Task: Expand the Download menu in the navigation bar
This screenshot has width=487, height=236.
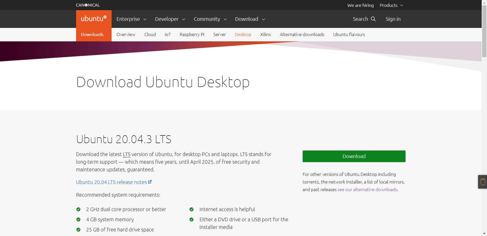Action: tap(250, 19)
